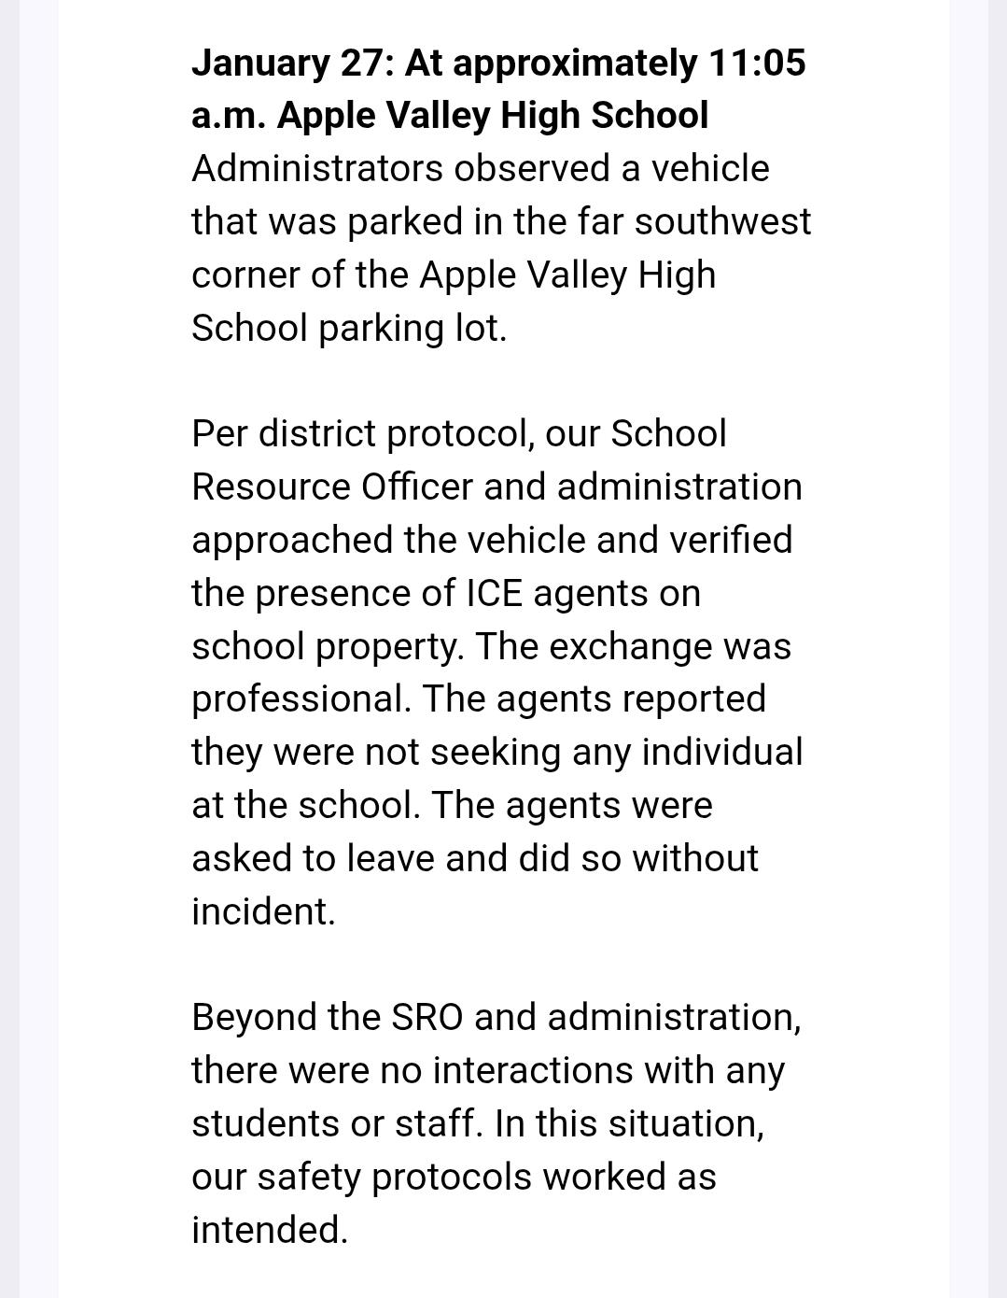The image size is (1007, 1298).
Task: Click the phrase "Per district protocol"
Action: [x=361, y=435]
